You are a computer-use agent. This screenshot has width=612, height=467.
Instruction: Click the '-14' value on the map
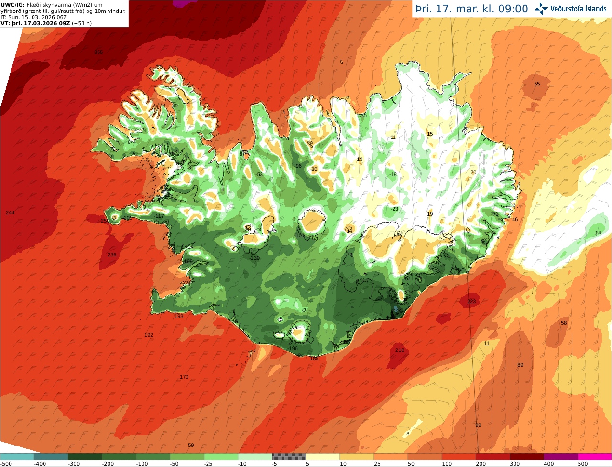pyautogui.click(x=597, y=233)
